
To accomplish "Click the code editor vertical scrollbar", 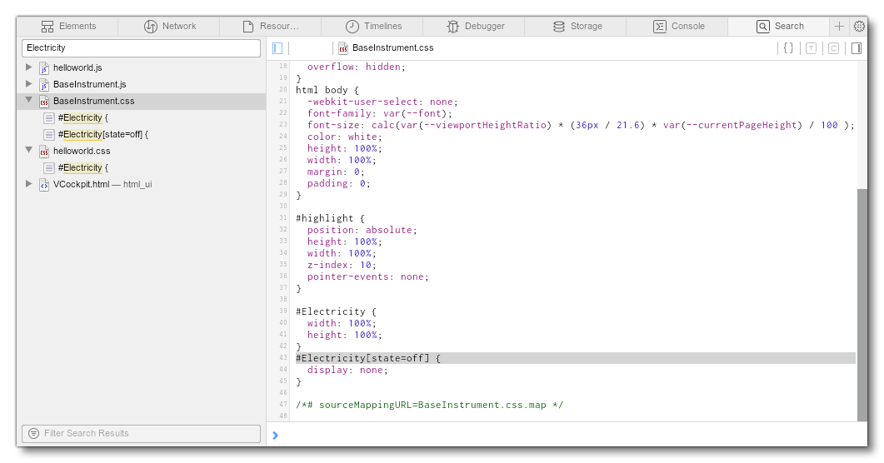I will (x=862, y=304).
